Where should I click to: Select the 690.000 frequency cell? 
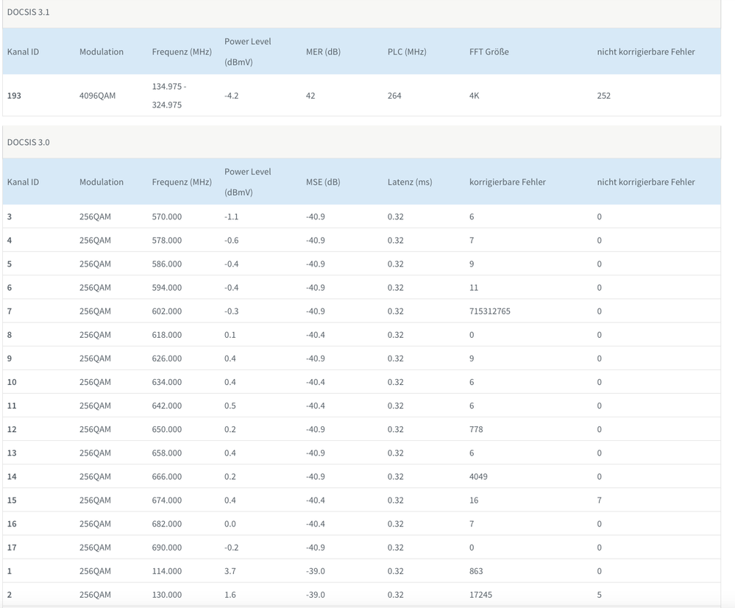click(167, 548)
